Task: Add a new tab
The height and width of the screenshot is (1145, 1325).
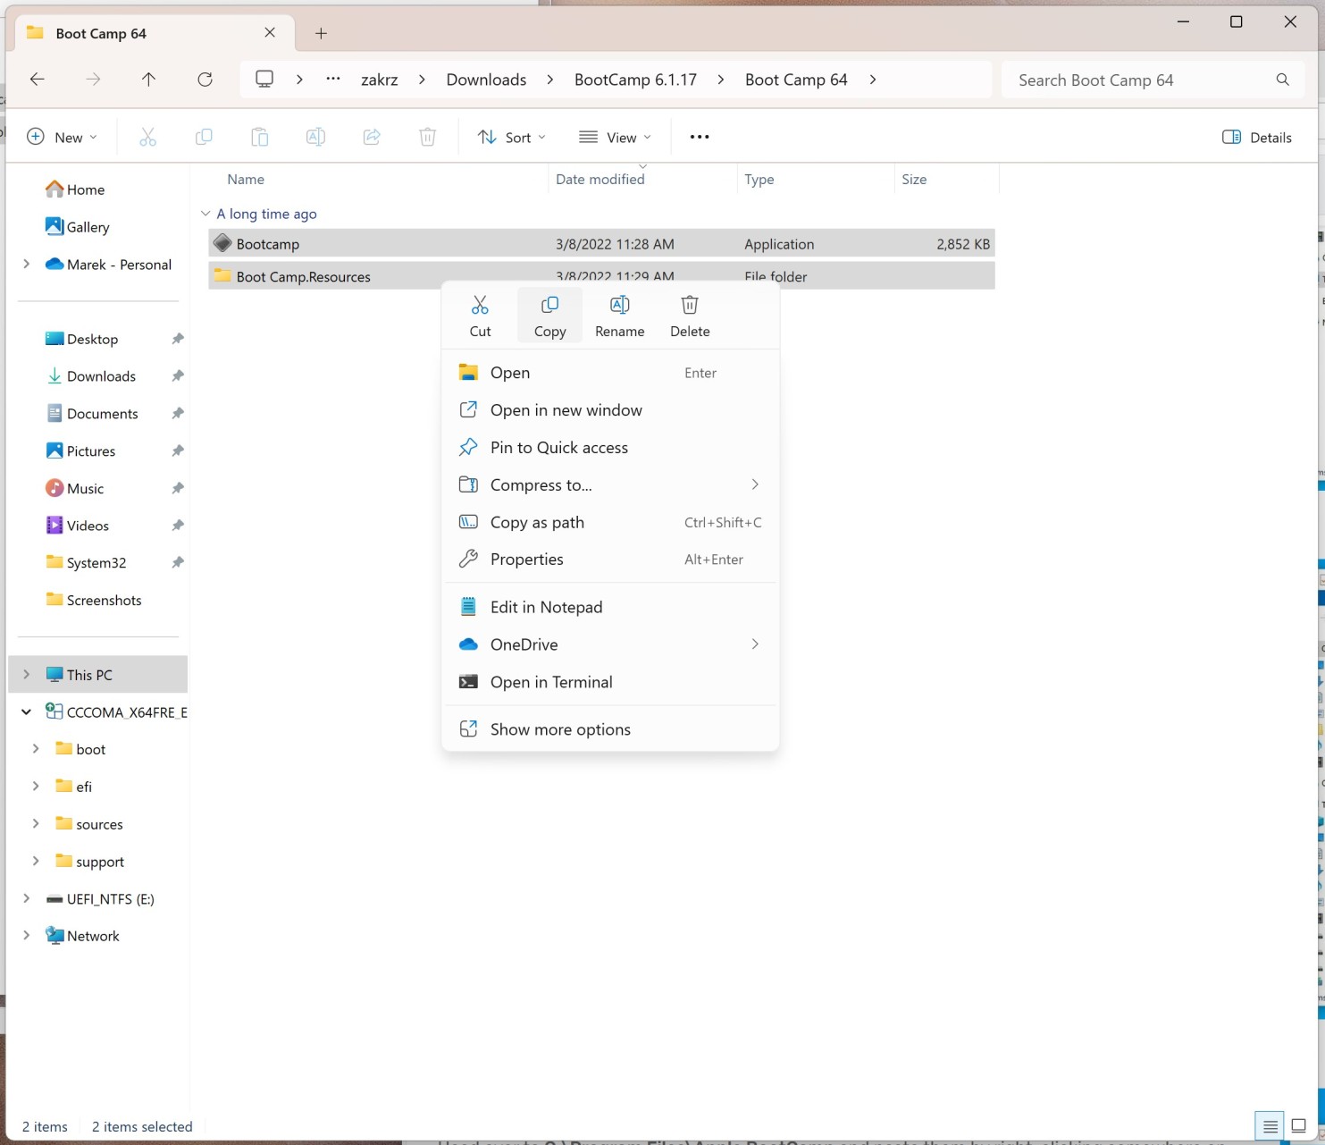Action: click(x=322, y=33)
